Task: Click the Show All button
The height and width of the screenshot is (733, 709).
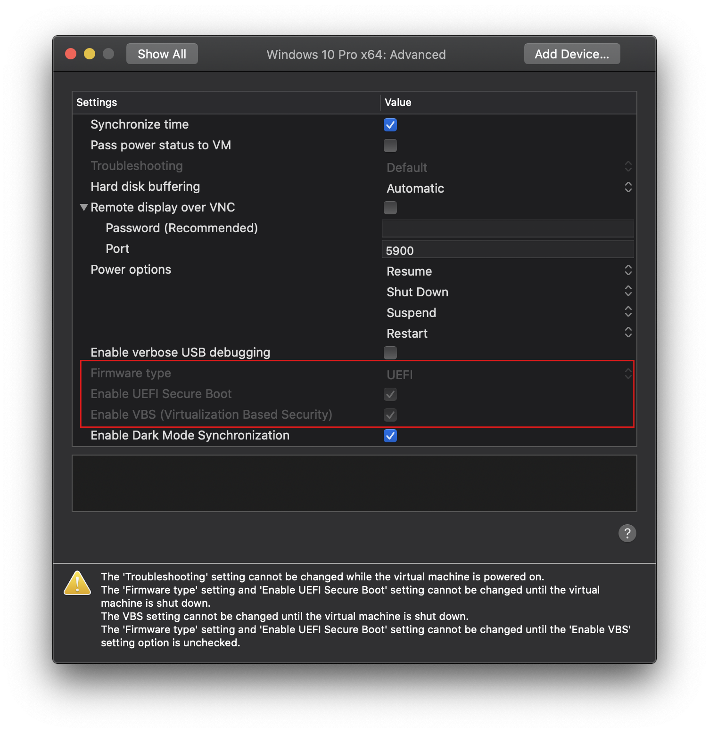Action: tap(162, 54)
